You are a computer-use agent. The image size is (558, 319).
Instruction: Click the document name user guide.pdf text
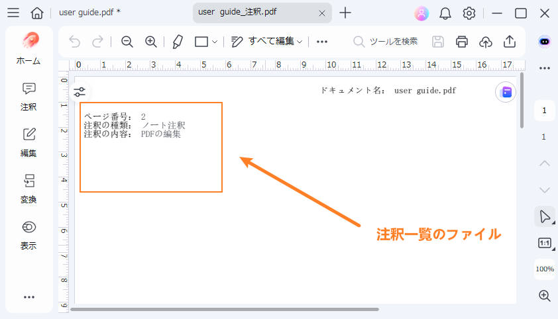(x=425, y=91)
